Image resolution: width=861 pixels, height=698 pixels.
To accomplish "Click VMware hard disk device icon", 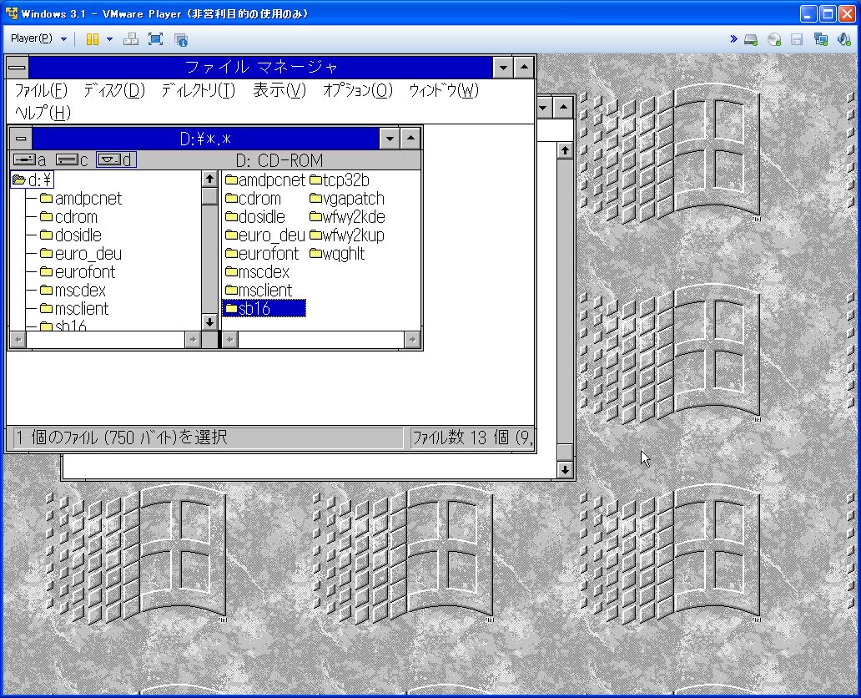I will click(751, 39).
